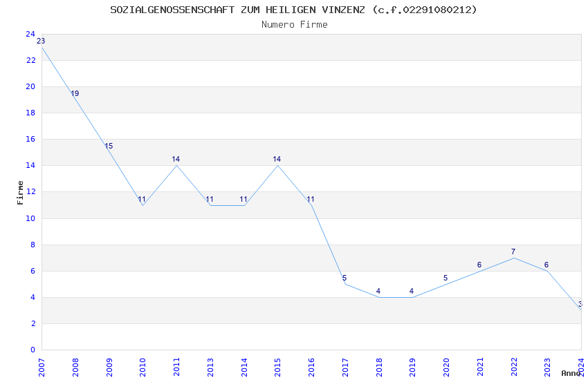Click y-axis tick value 18
This screenshot has width=588, height=380.
(30, 113)
